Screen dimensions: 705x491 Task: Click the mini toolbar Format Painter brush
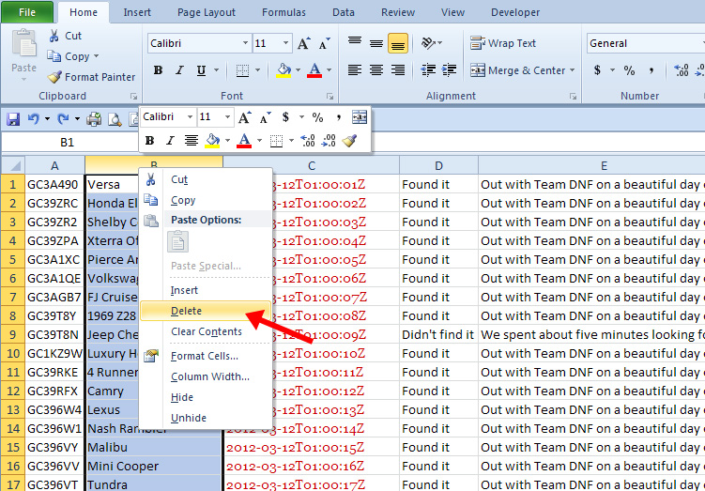pos(349,141)
